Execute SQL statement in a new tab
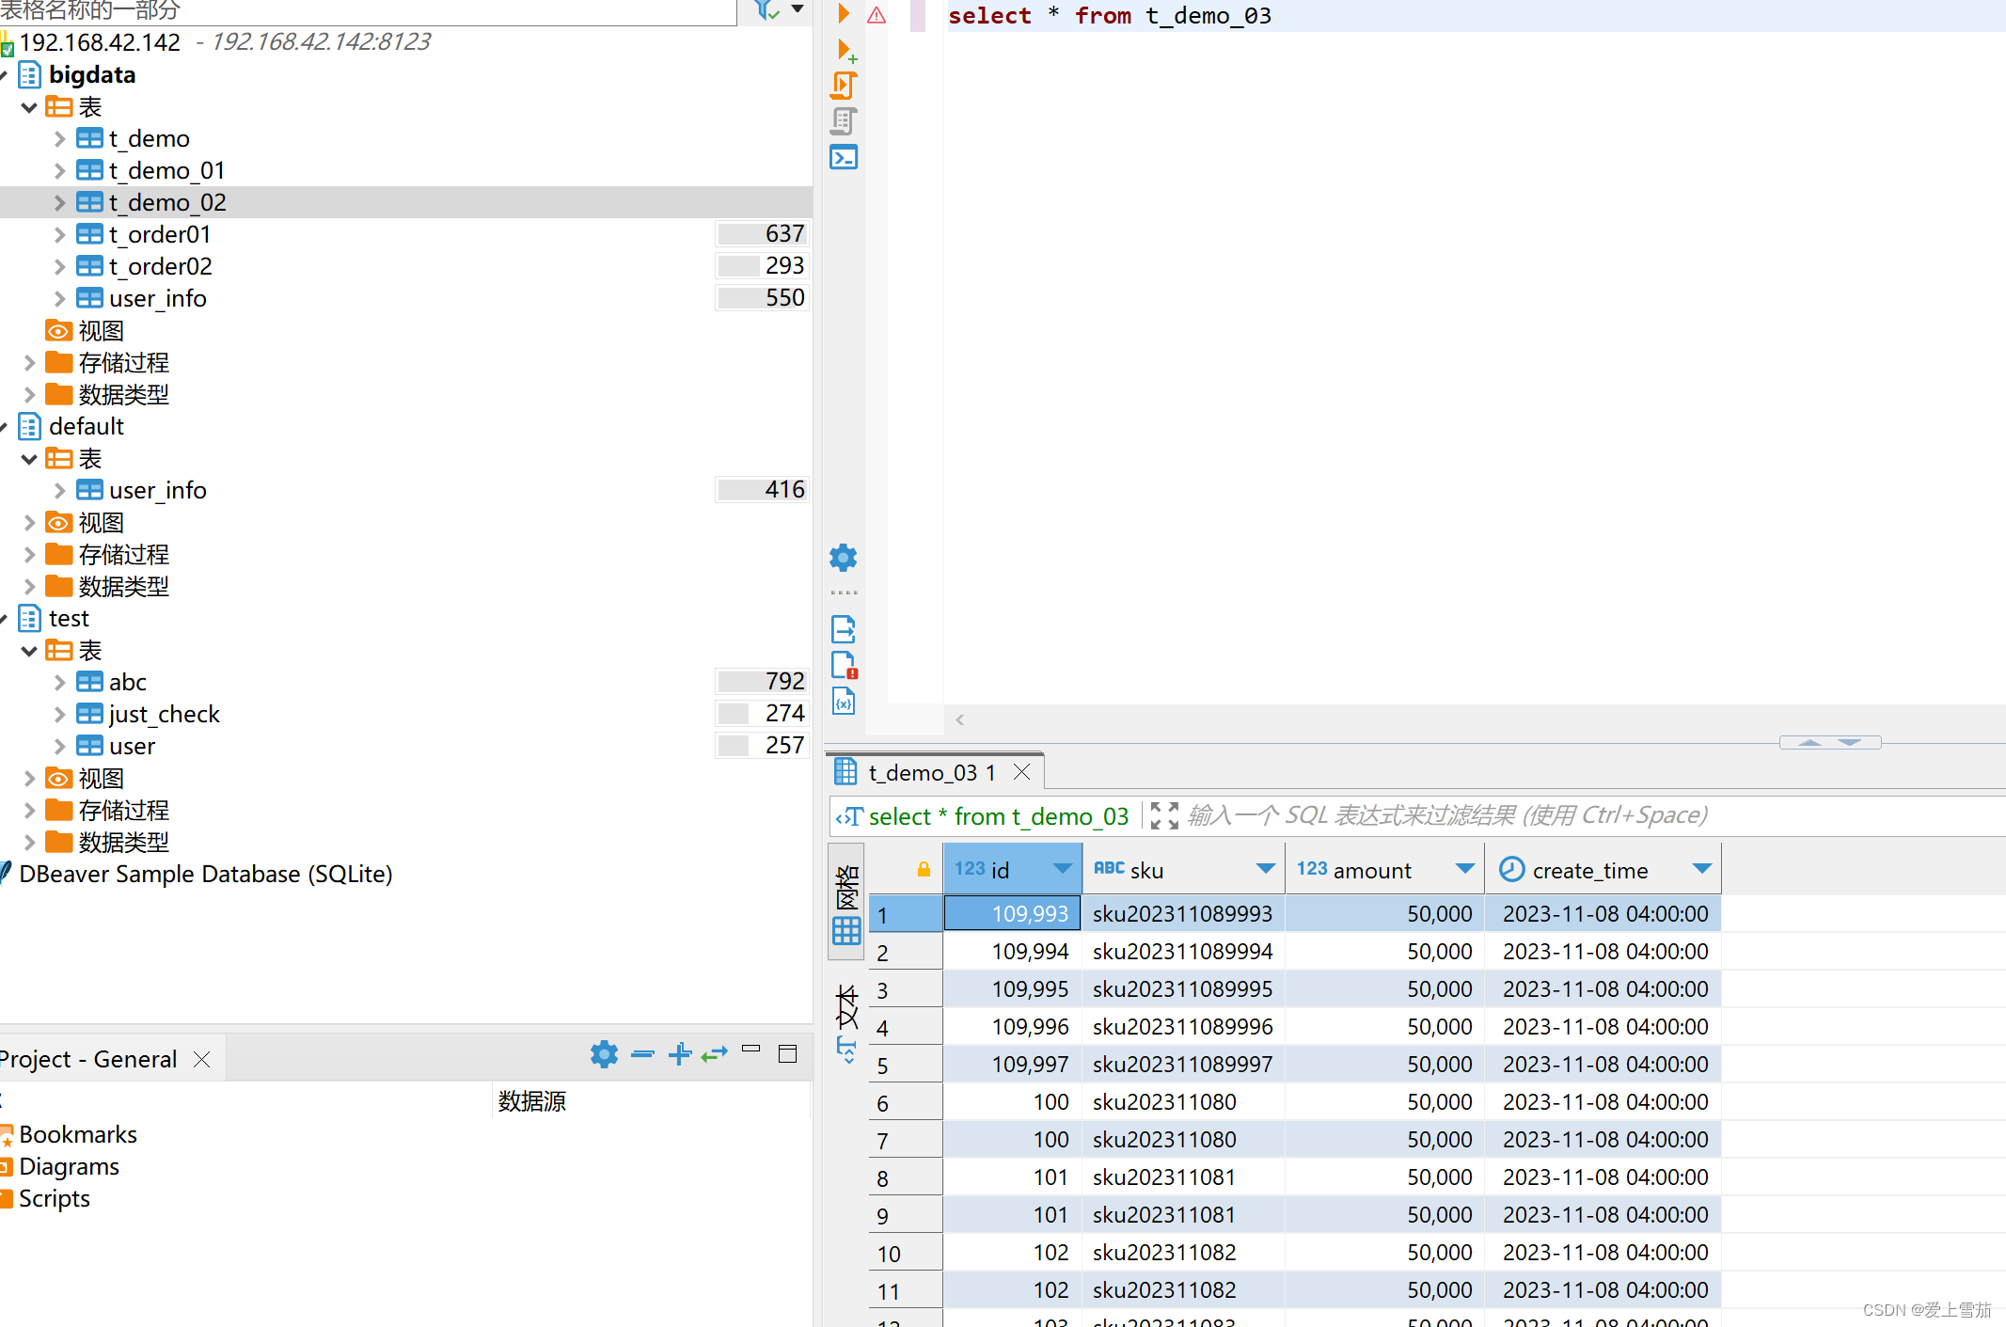 tap(844, 50)
